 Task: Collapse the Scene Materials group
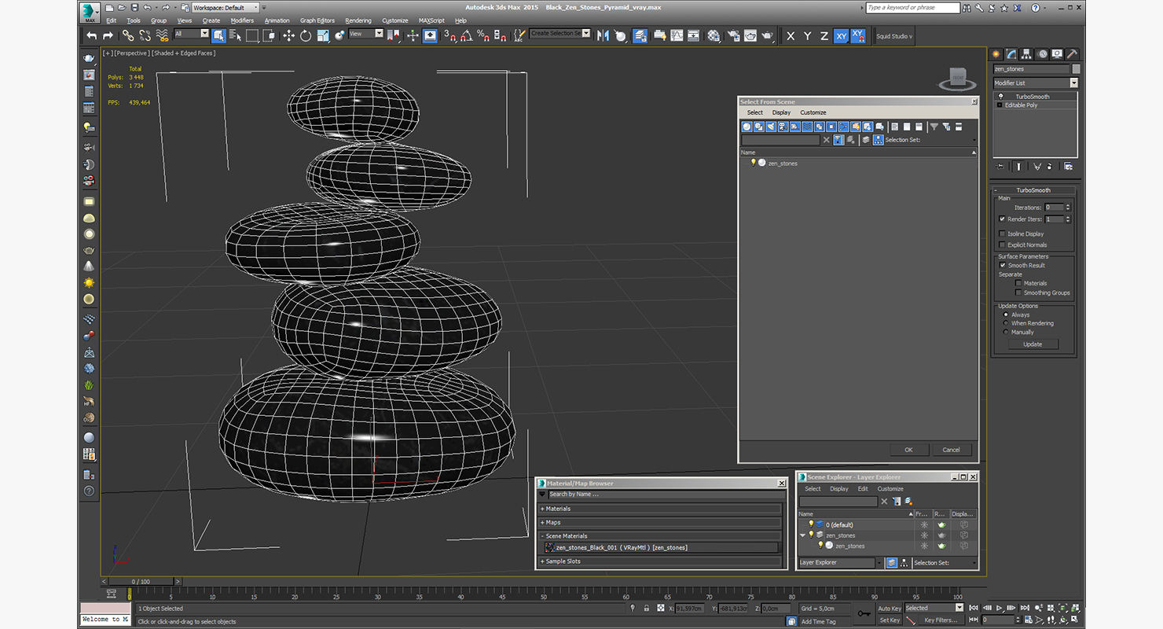[660, 535]
